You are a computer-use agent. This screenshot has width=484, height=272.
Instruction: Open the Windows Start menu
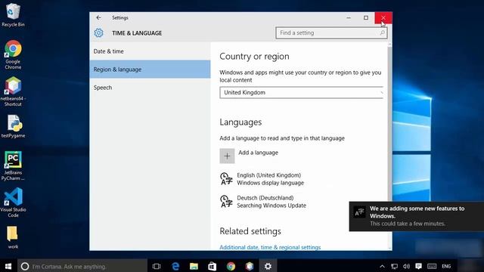(x=8, y=266)
